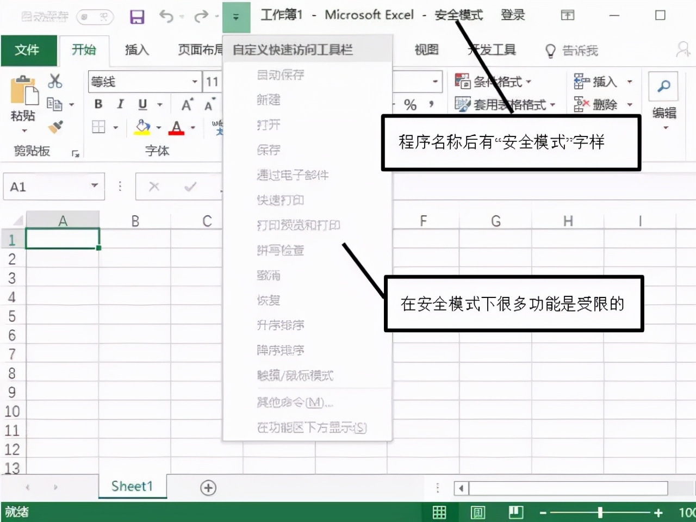This screenshot has height=522, width=696.
Task: Click the zoom out minus button
Action: click(543, 513)
